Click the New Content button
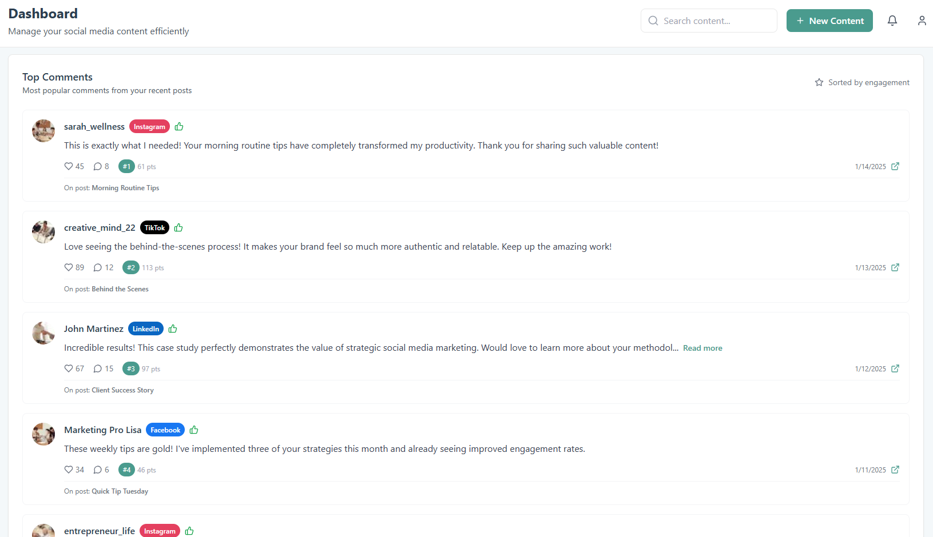This screenshot has width=933, height=537. [829, 21]
